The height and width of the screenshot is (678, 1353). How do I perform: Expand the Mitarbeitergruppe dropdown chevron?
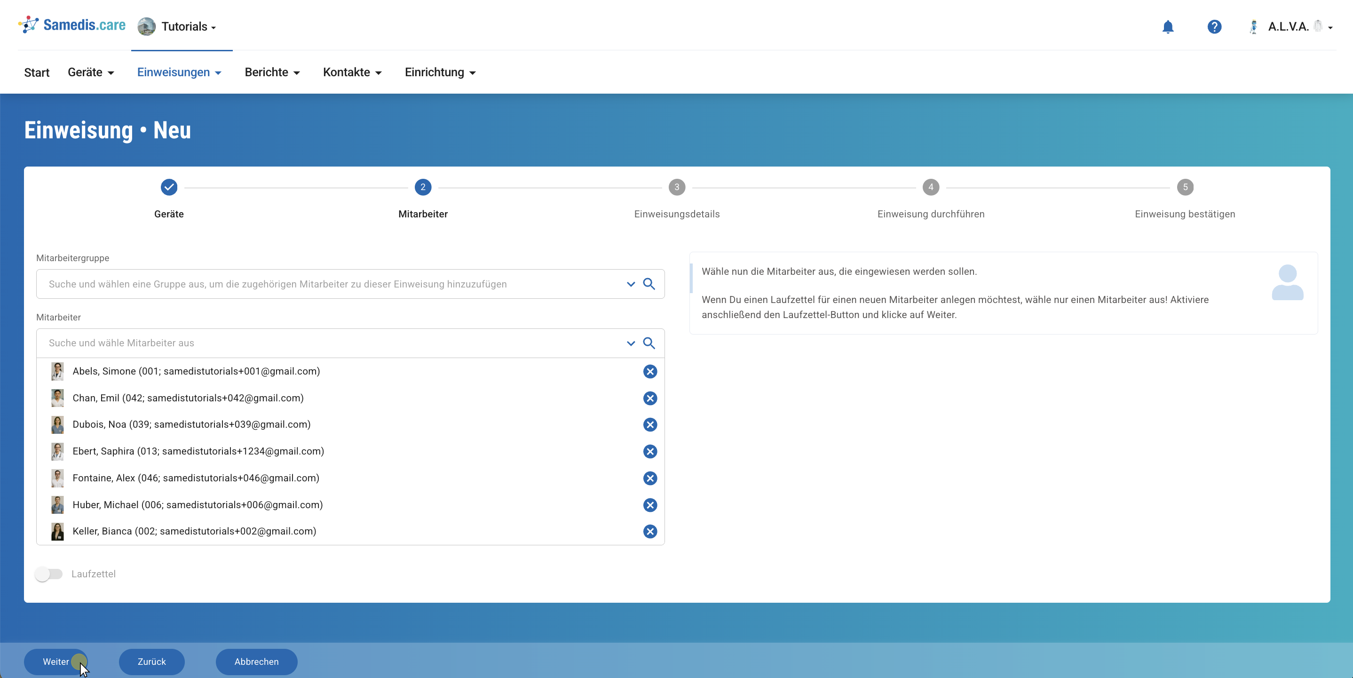(x=630, y=284)
